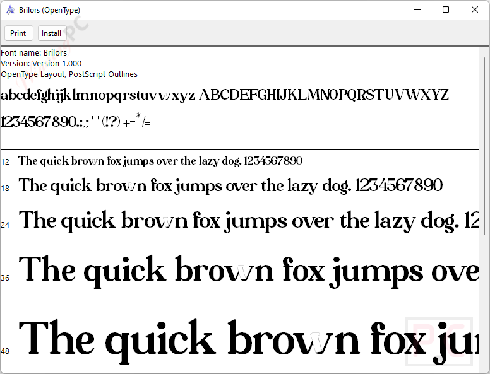Click the size 24 label
490x374 pixels.
coord(5,225)
